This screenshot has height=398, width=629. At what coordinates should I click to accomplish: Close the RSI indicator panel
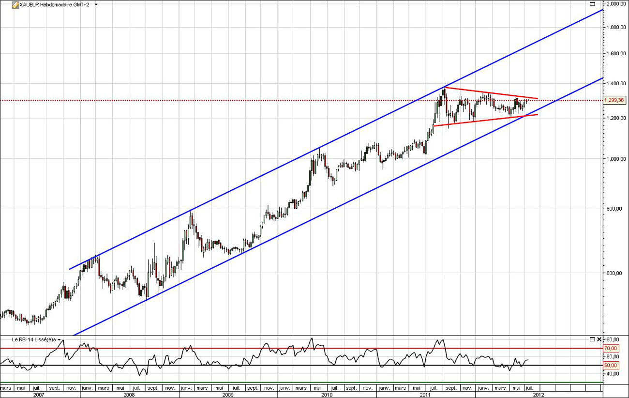coord(599,339)
